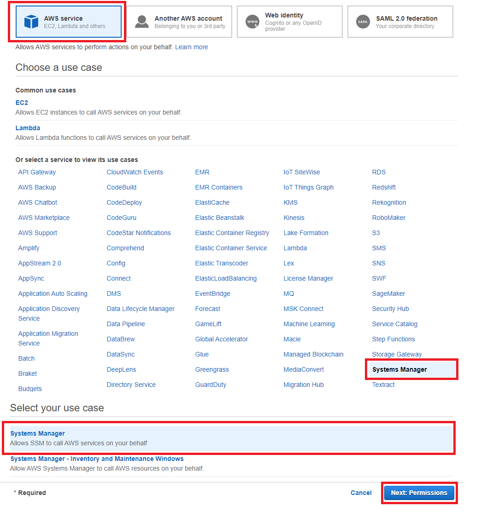Choose AppSync service

pyautogui.click(x=31, y=279)
